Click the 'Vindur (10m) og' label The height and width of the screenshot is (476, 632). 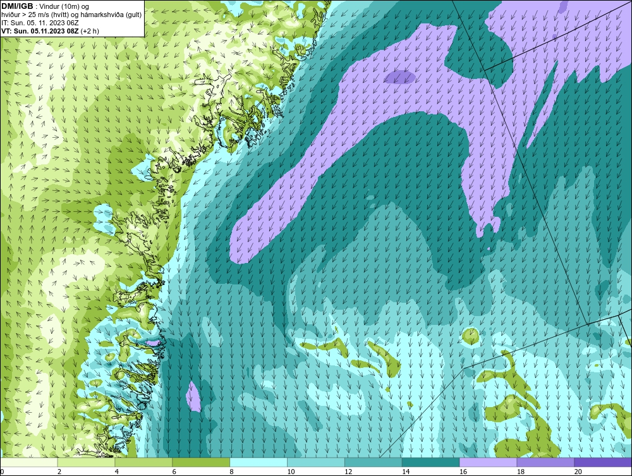point(64,6)
